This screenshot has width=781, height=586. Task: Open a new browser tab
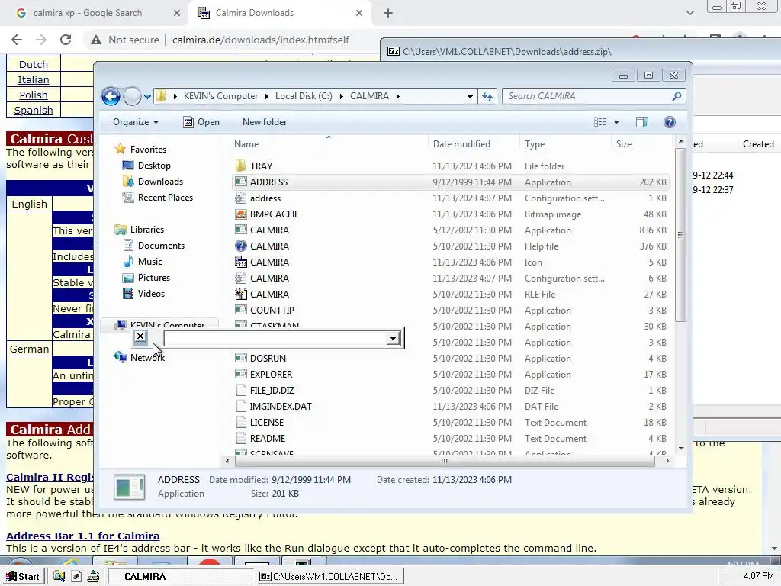[388, 14]
